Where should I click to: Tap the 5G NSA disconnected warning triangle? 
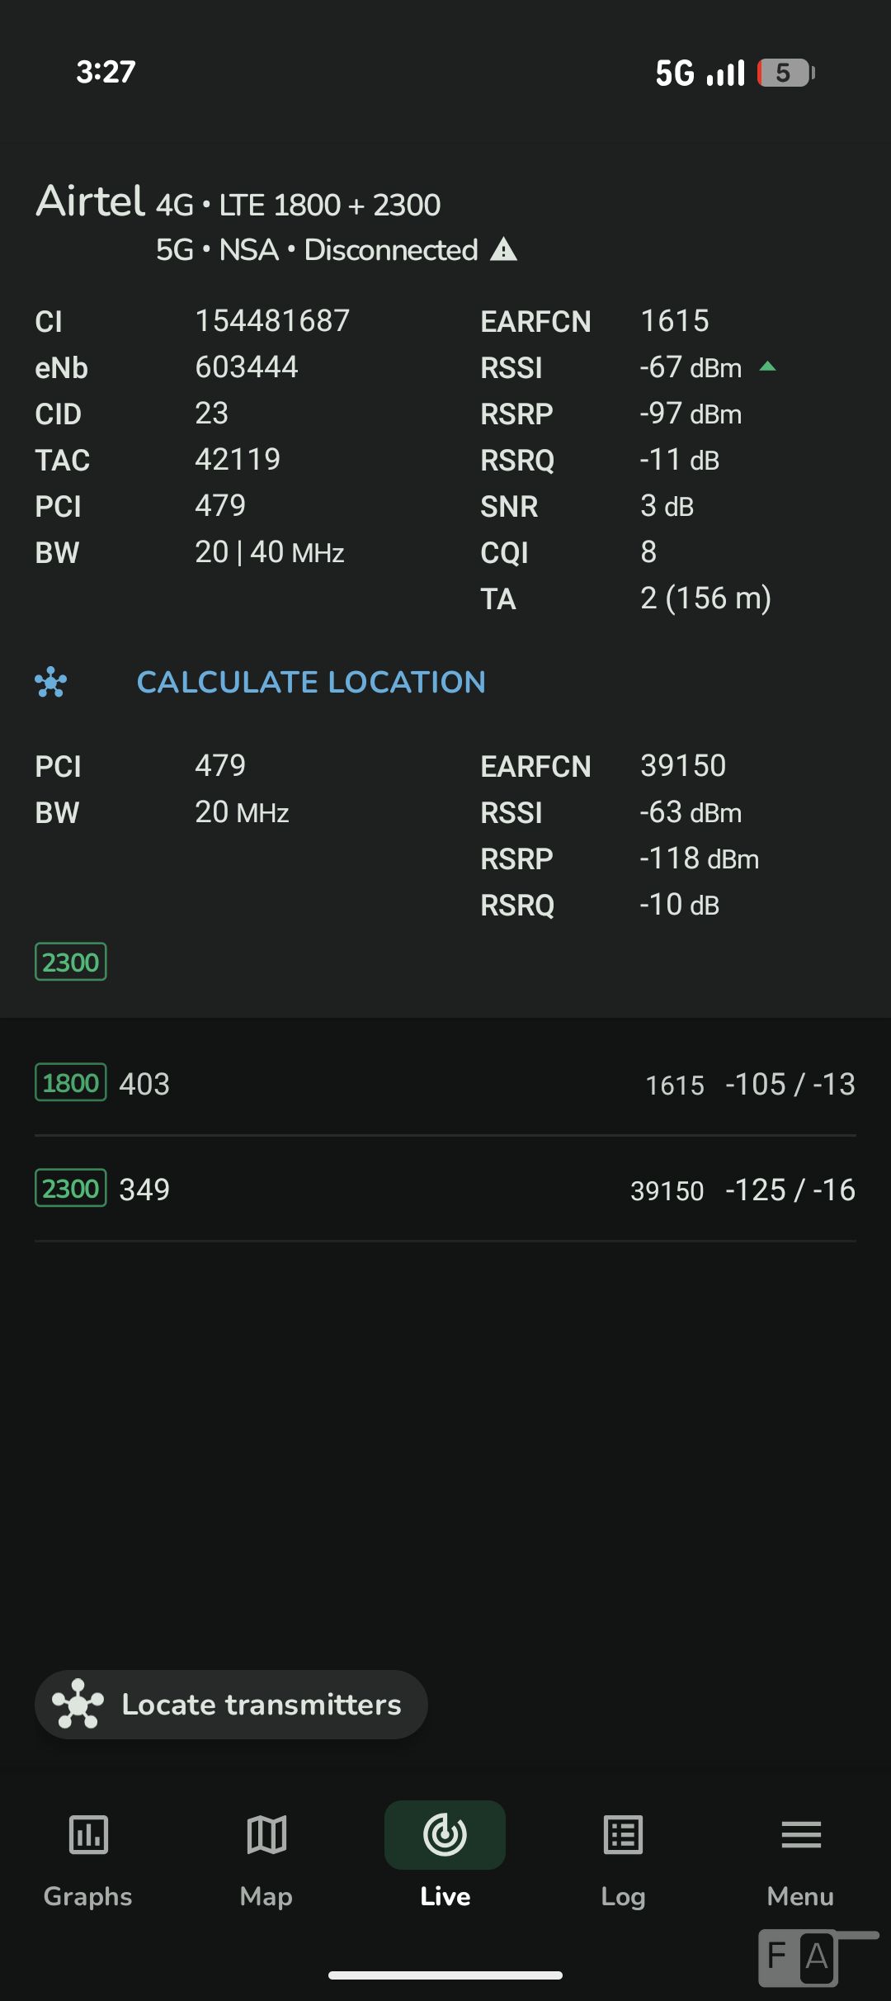pos(503,249)
